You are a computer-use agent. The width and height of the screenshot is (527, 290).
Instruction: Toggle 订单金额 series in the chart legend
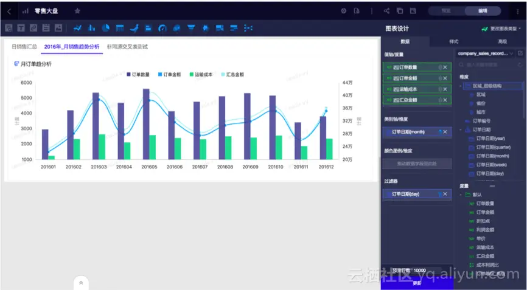(169, 75)
